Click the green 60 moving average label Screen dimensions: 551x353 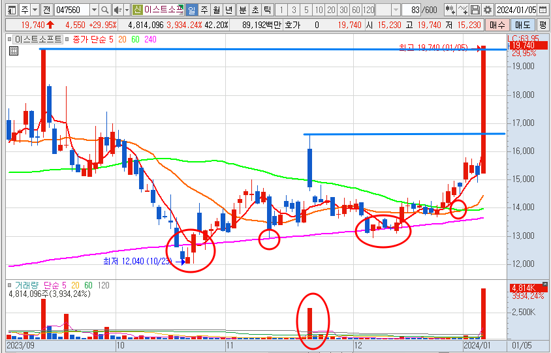click(135, 39)
